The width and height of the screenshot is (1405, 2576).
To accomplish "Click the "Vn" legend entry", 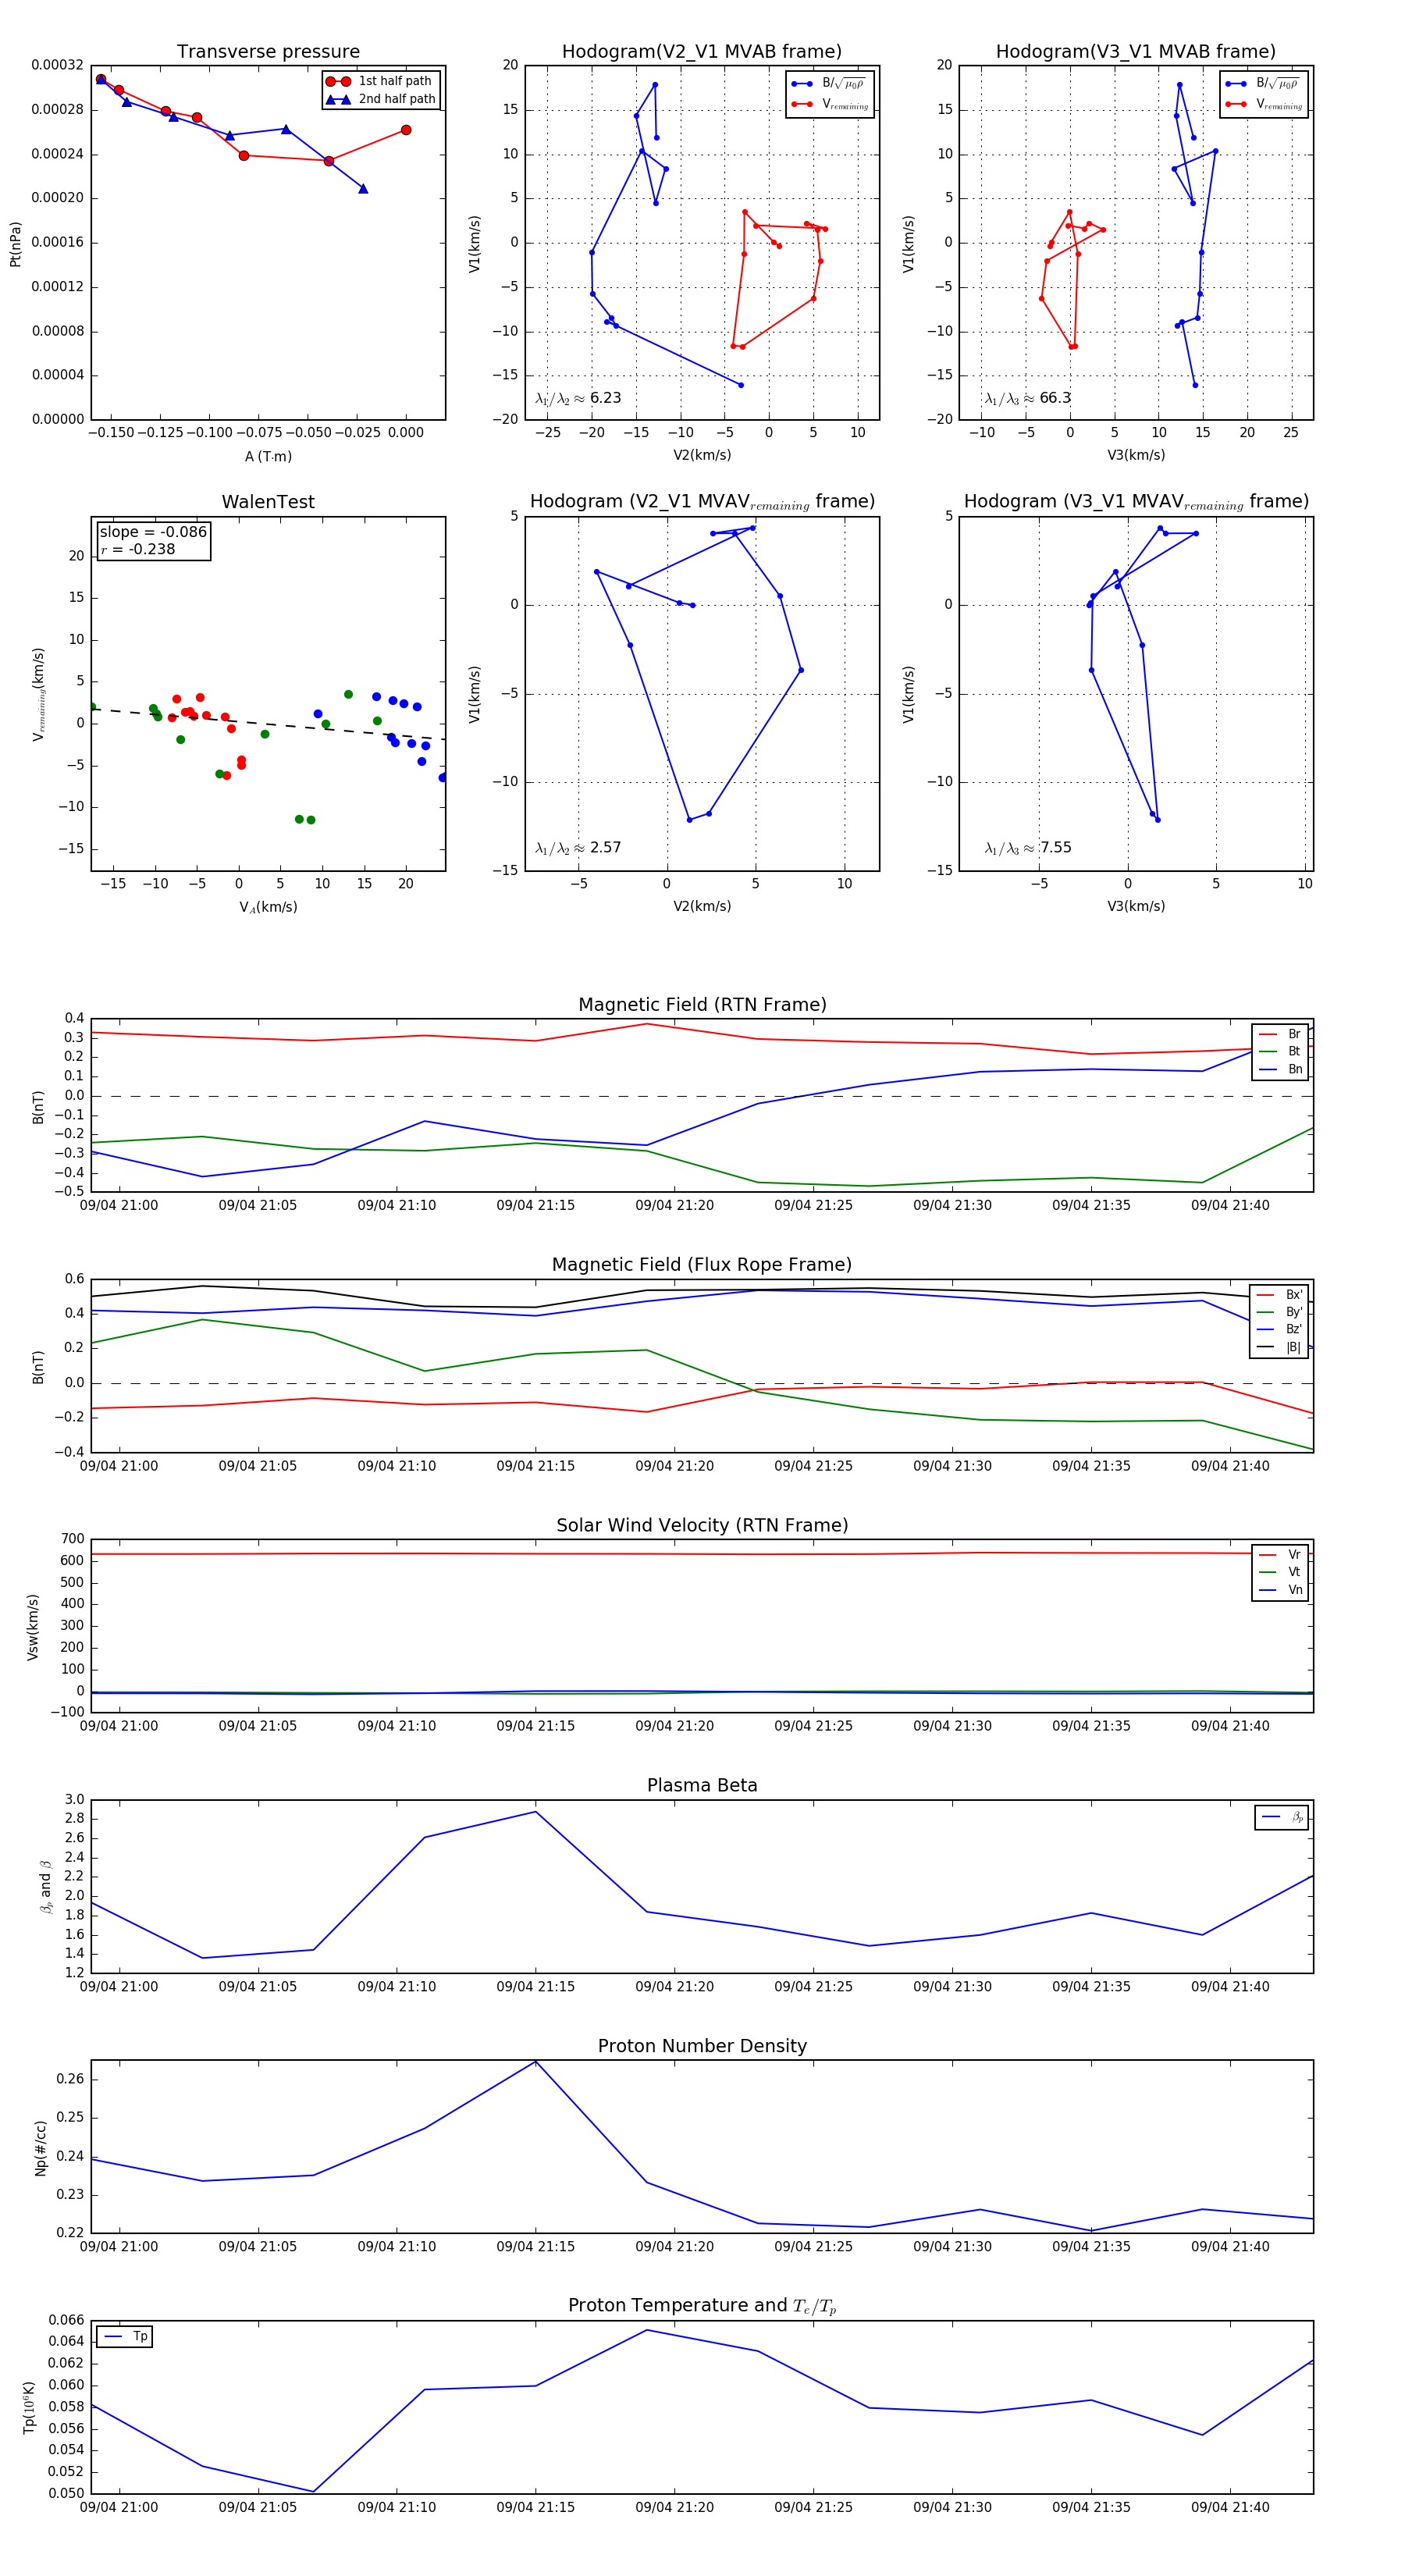I will coord(1280,1590).
